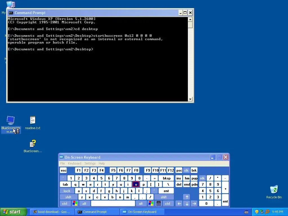
Task: Minimize the On-Screen Keyboard window
Action: click(212, 157)
